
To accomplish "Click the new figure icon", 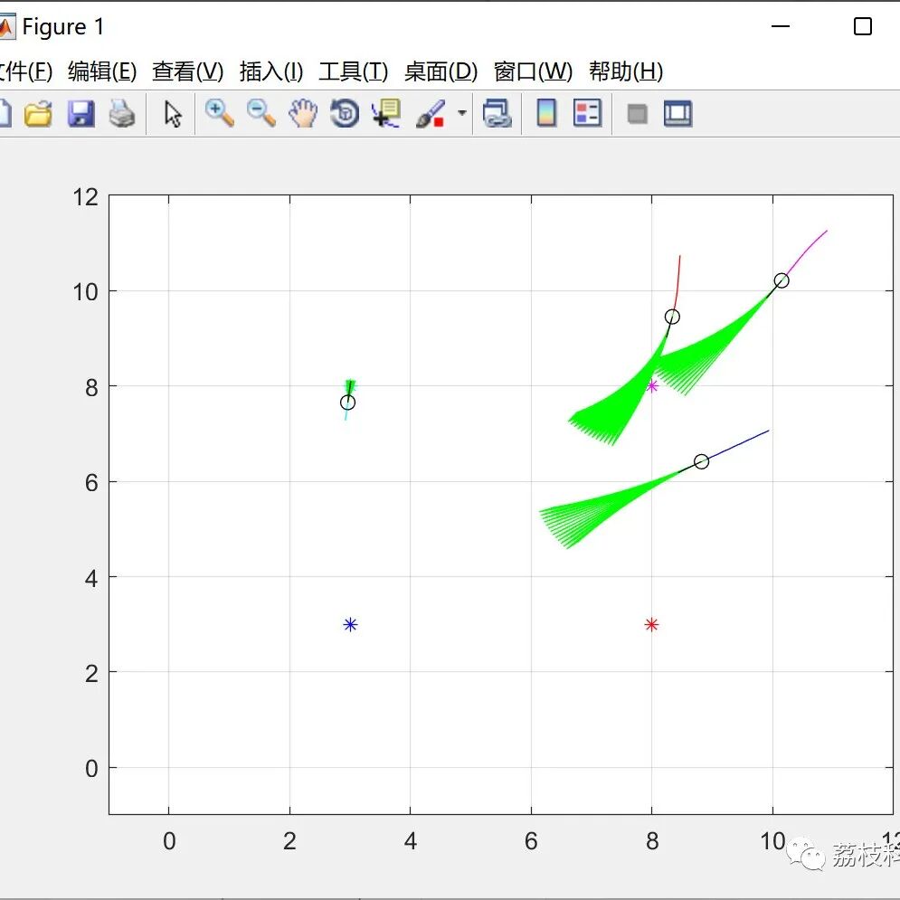I will click(5, 113).
